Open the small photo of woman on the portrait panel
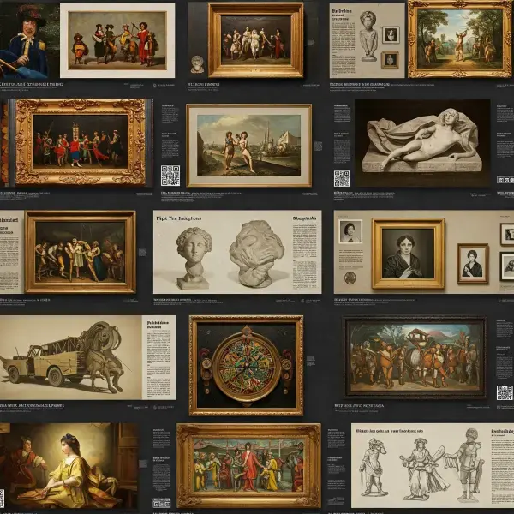This screenshot has height=514, width=514. pos(350,231)
